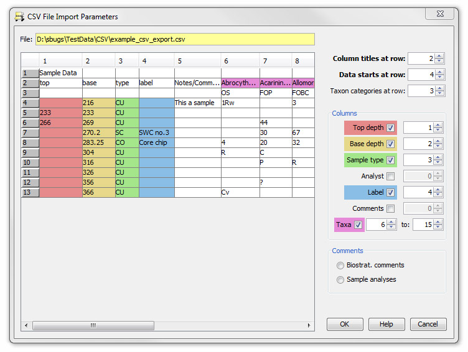This screenshot has height=352, width=468.
Task: Toggle the Top depth checkbox
Action: (390, 127)
